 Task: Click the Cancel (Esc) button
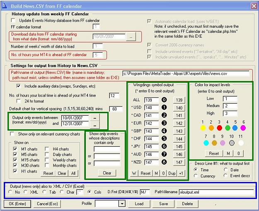tap(47, 204)
